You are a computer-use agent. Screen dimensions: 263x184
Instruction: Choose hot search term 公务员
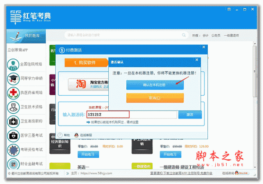[x=216, y=36]
